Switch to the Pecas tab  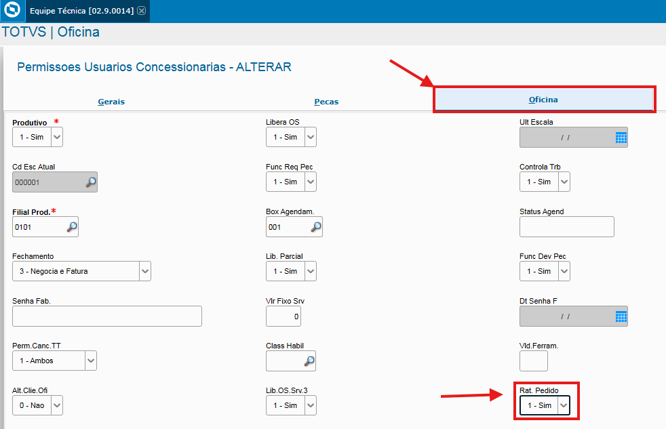326,102
